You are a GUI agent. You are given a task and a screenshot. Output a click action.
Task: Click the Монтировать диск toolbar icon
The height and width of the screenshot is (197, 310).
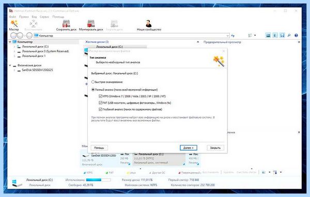(x=91, y=24)
